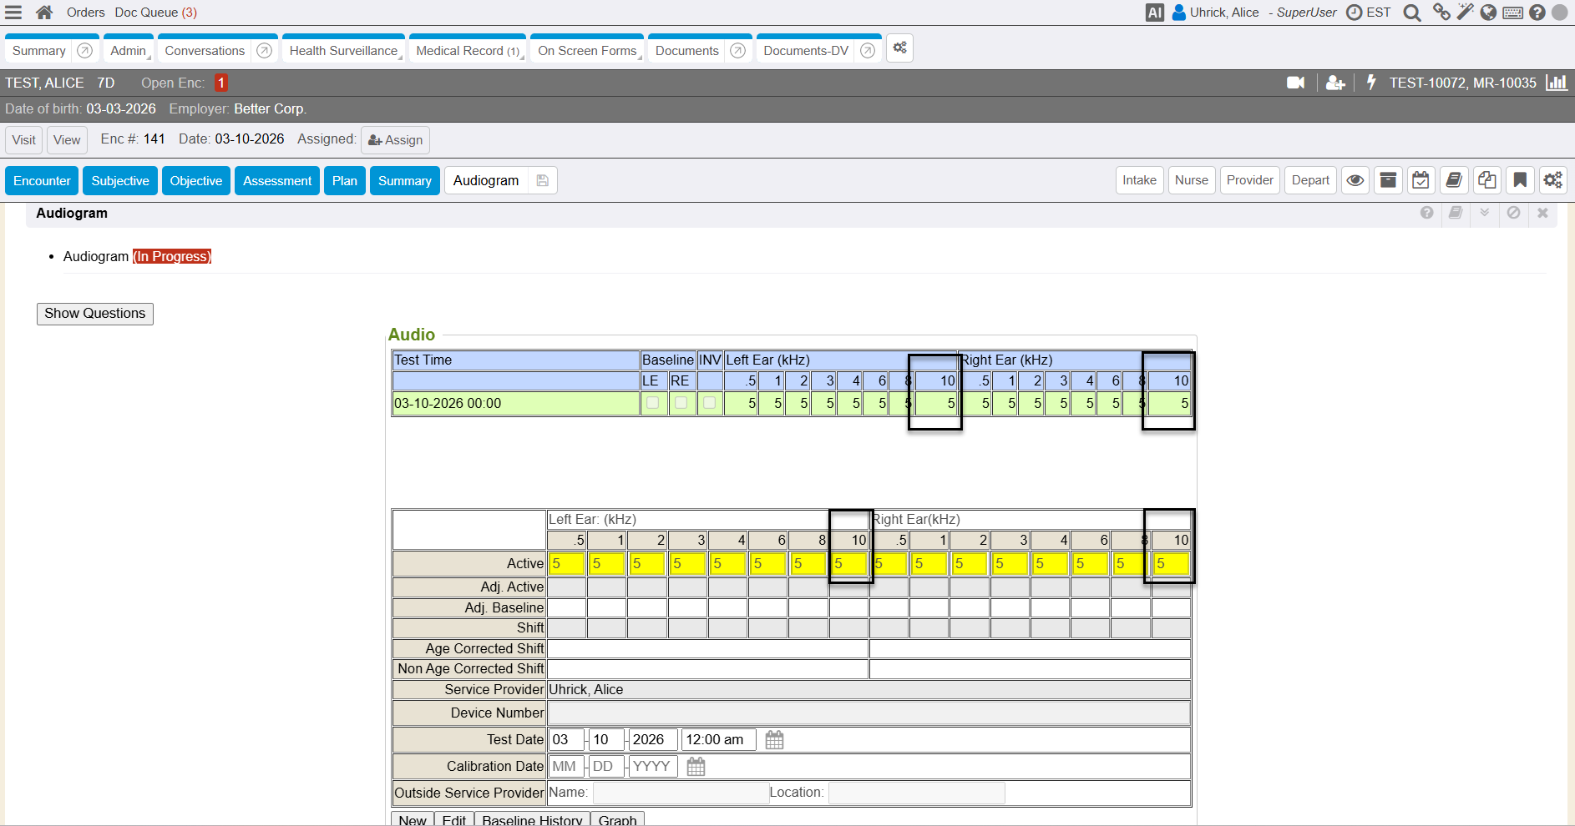Image resolution: width=1575 pixels, height=826 pixels.
Task: Expand the Documents tab arrow menu
Action: pos(737,51)
